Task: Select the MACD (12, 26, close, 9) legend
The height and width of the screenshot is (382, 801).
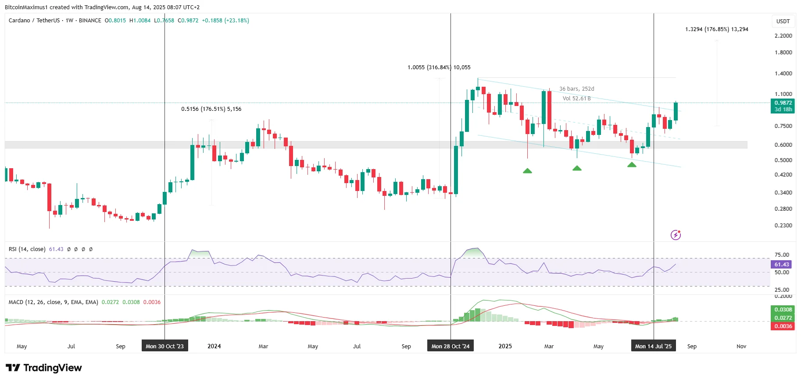Action: point(54,302)
